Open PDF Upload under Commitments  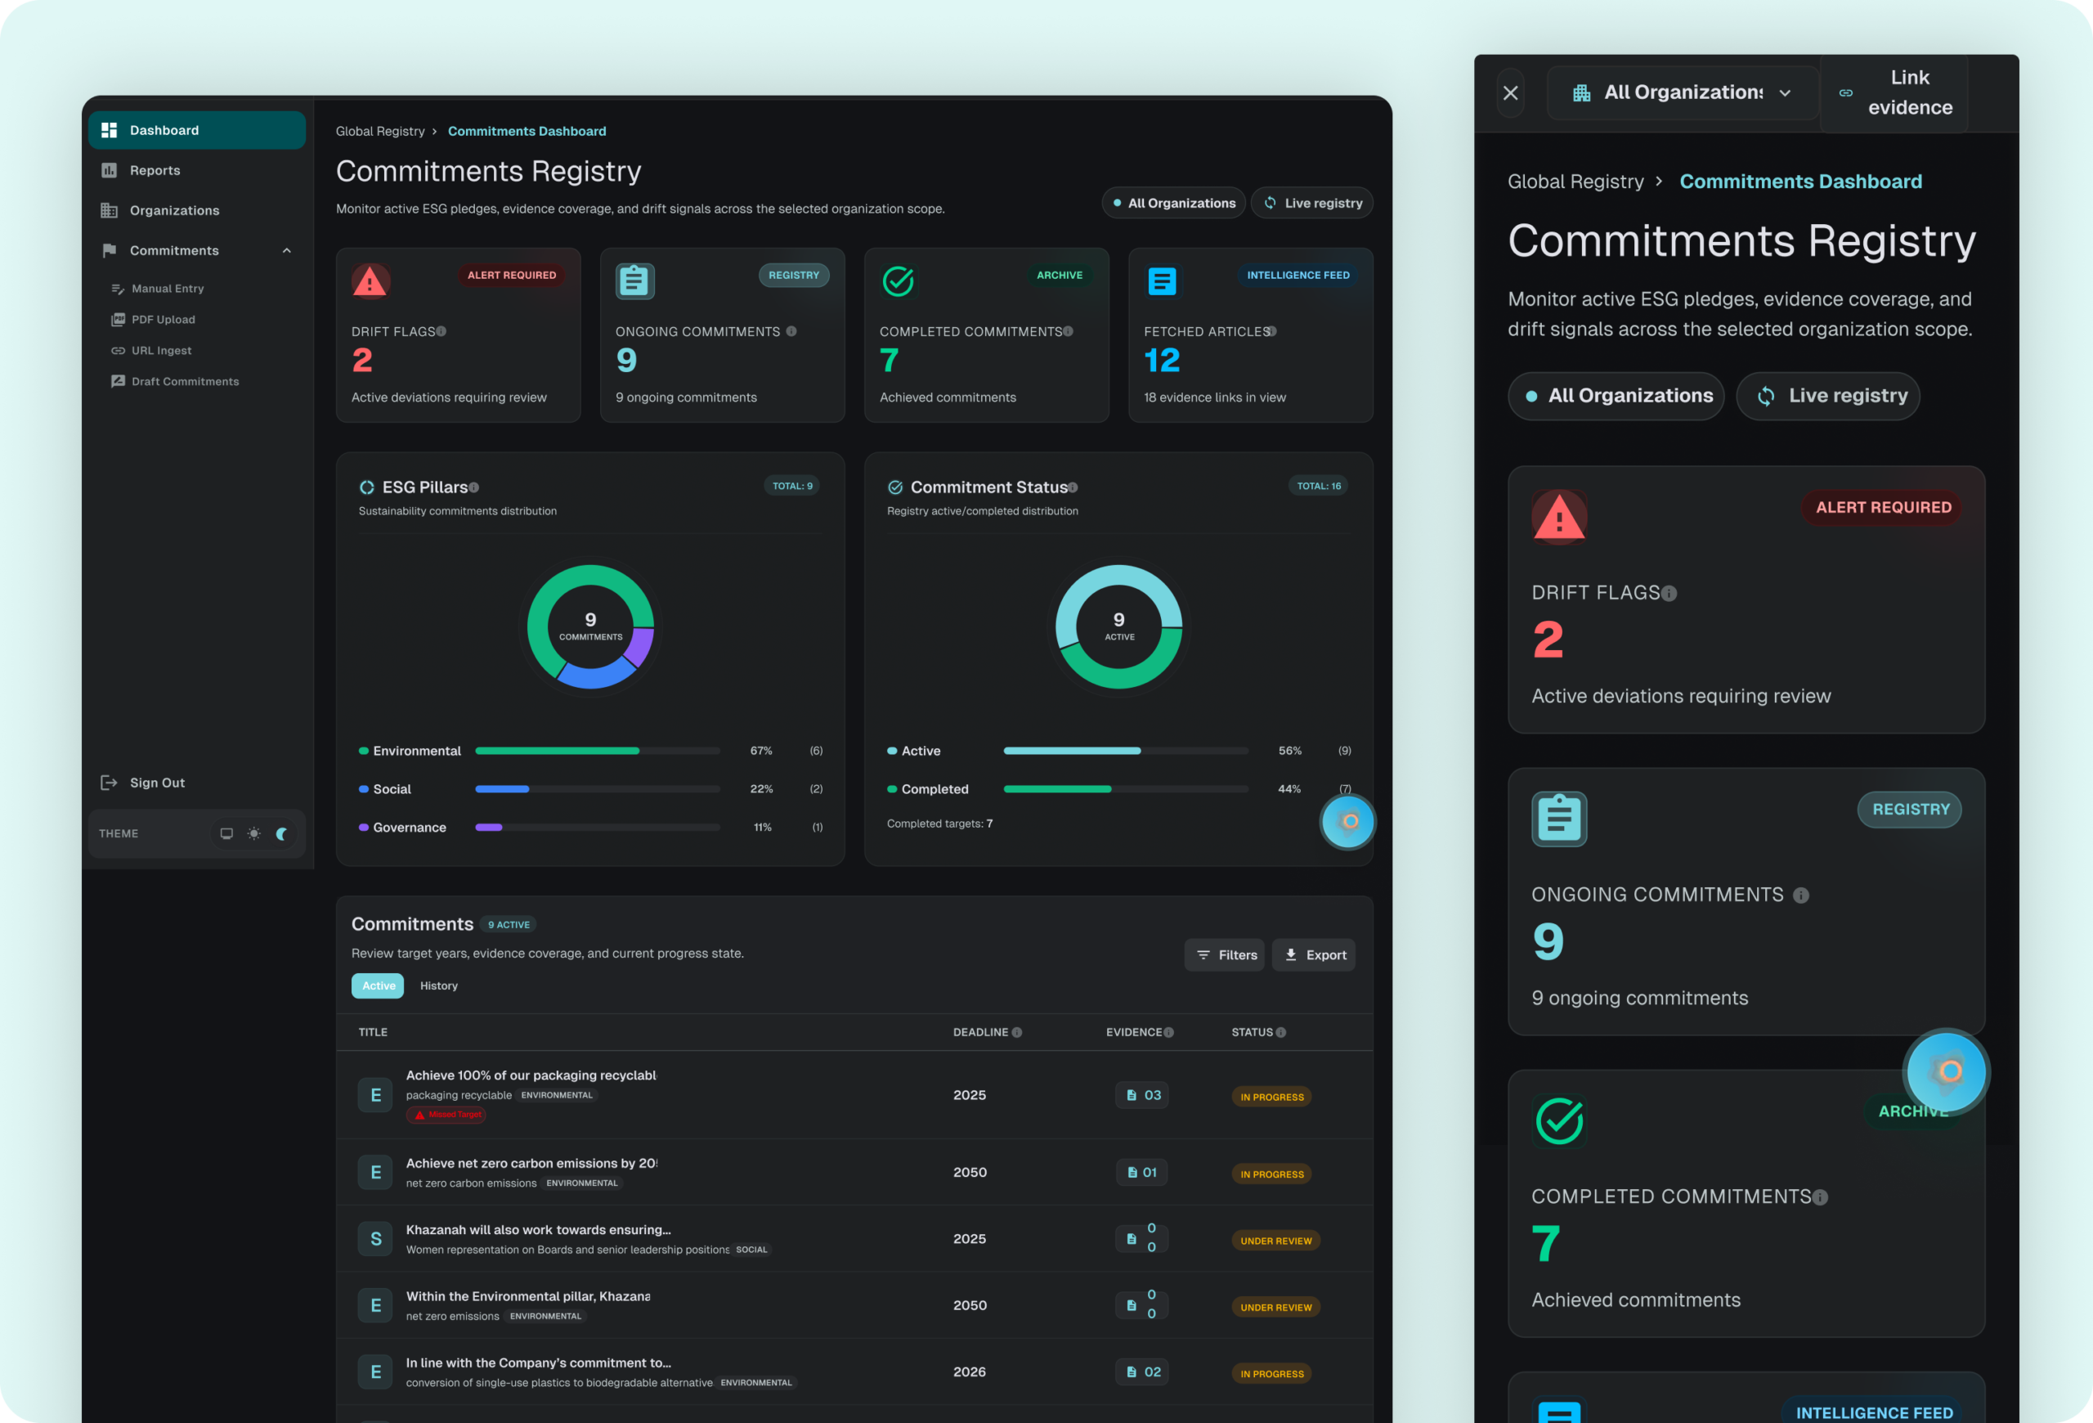(x=163, y=320)
